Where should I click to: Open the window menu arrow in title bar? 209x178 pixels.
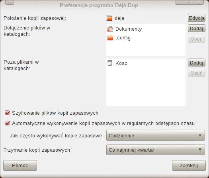10,2
